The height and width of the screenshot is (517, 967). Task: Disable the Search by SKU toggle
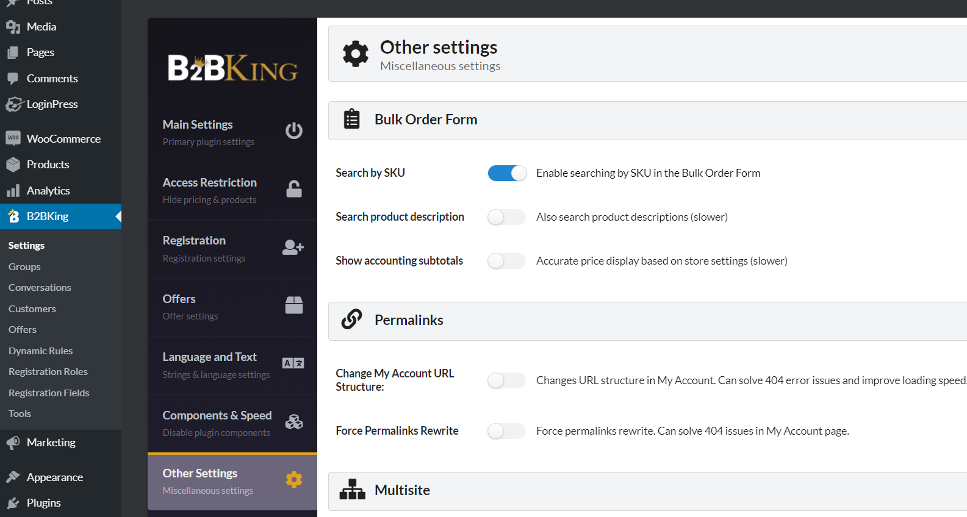pyautogui.click(x=507, y=173)
